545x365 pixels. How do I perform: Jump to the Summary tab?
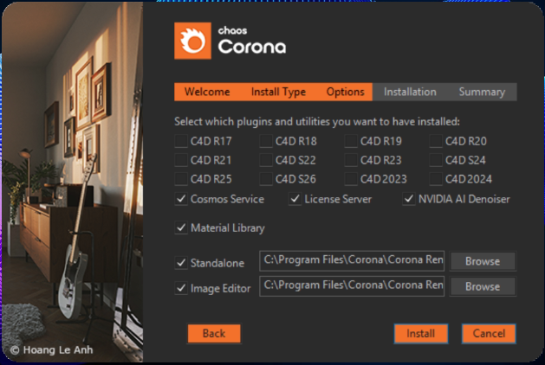click(x=482, y=92)
